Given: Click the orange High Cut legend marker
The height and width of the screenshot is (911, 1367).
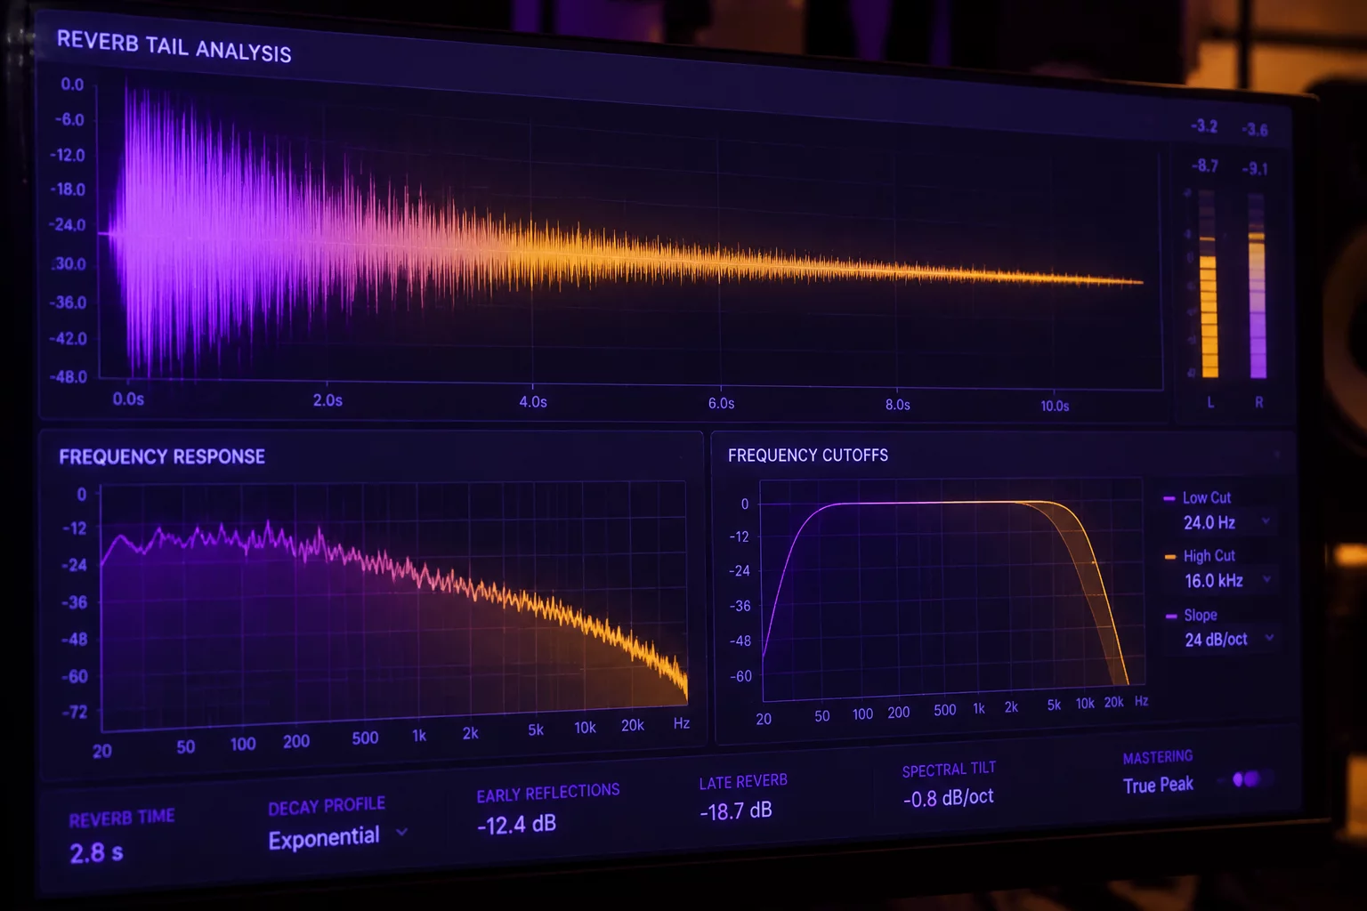Looking at the screenshot, I should [1170, 557].
